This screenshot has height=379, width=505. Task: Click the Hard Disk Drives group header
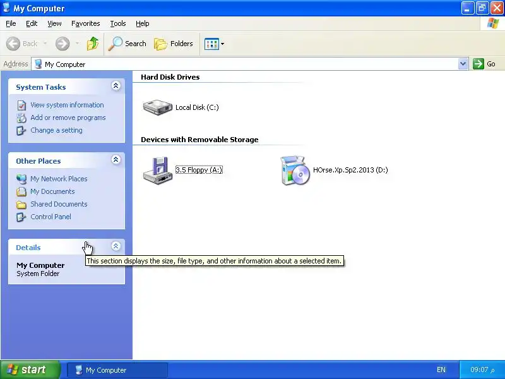(170, 77)
